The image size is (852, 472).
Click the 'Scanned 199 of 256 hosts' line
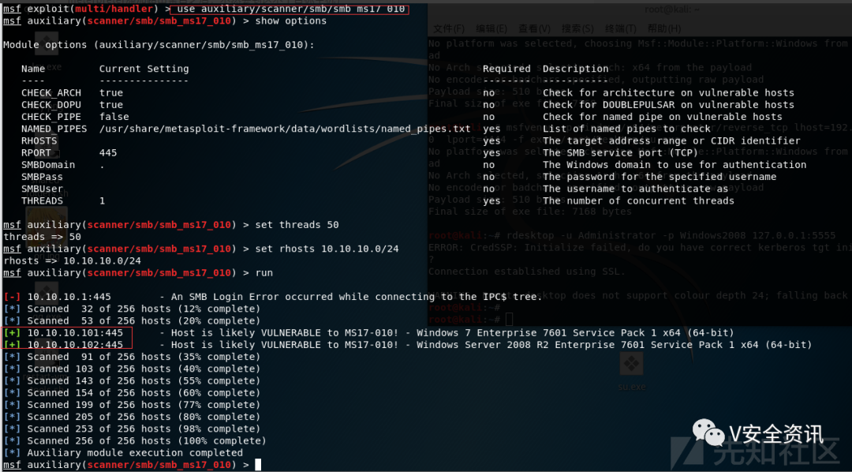coord(132,404)
